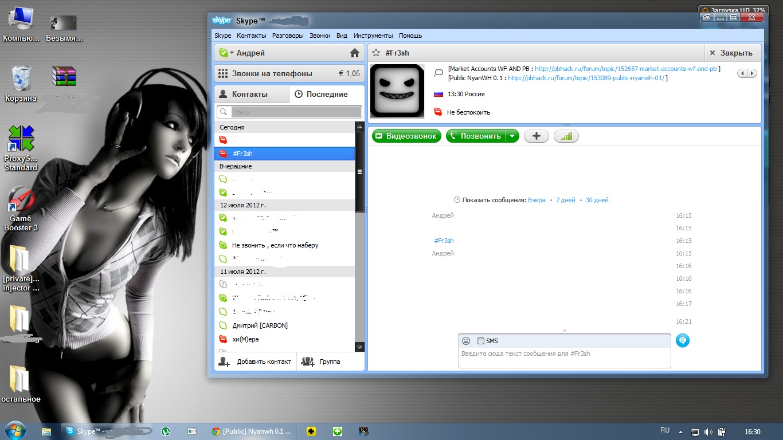The image size is (783, 440).
Task: Show messages from 7 дней
Action: tap(565, 200)
